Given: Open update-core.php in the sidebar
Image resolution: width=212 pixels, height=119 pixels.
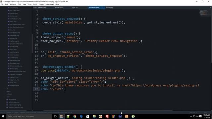Looking at the screenshot, I should 16,74.
